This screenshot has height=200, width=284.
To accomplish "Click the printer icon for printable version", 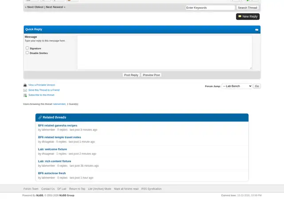I will (x=25, y=85).
